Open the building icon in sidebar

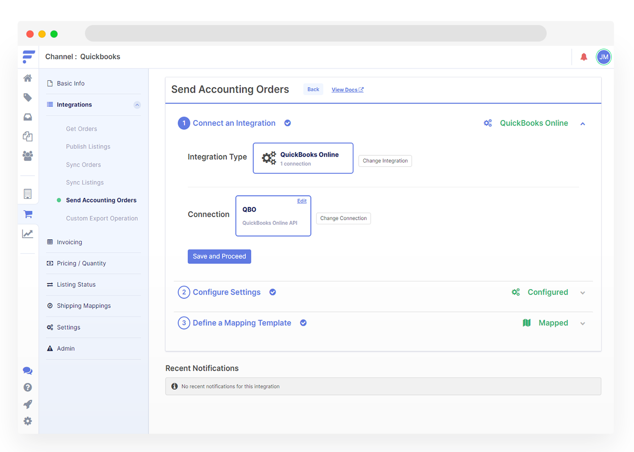pos(28,194)
